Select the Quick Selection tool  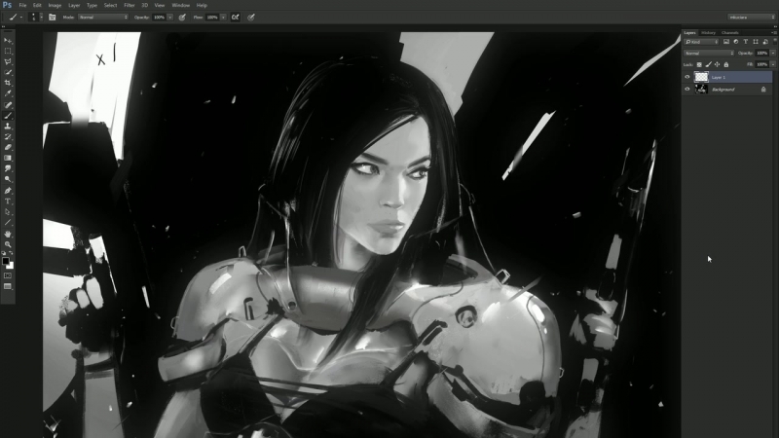8,72
